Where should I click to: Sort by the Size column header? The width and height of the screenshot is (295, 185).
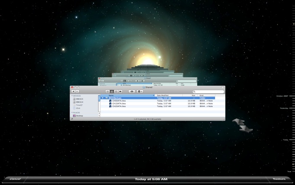190,95
